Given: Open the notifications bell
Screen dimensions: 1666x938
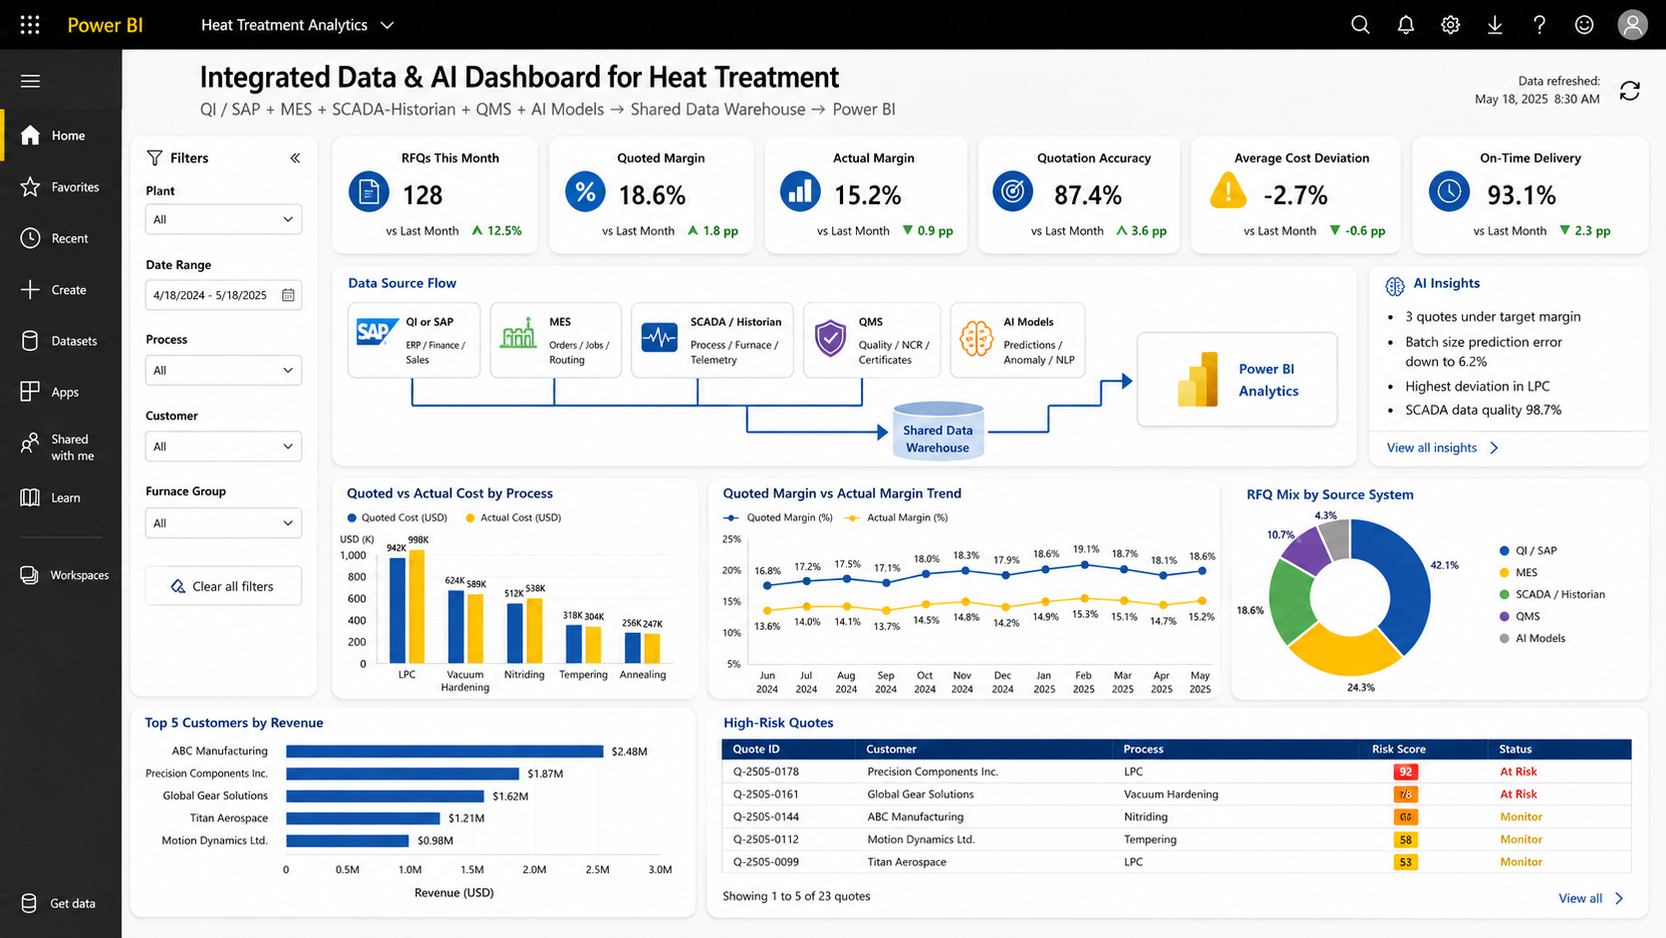Looking at the screenshot, I should [1405, 25].
